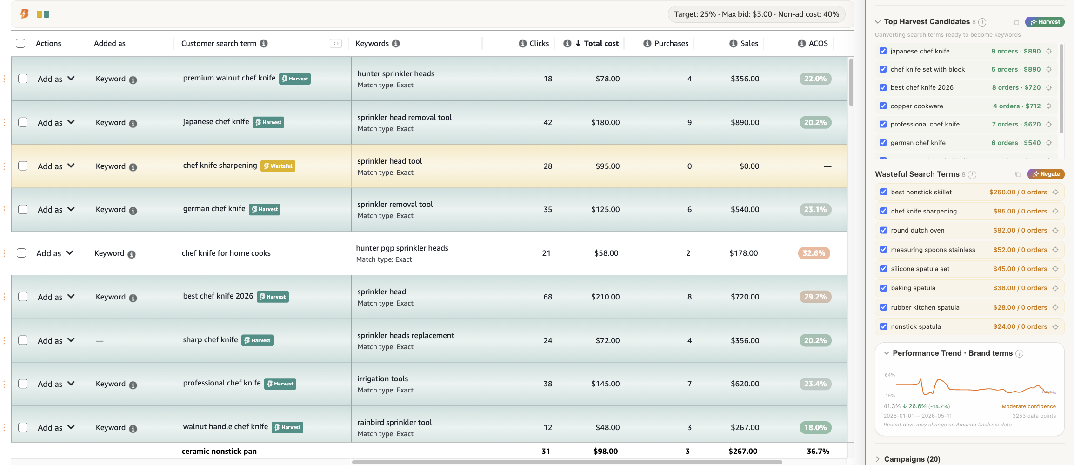This screenshot has width=1074, height=465.
Task: Open Add as dropdown for professional chef knife
Action: coord(56,384)
